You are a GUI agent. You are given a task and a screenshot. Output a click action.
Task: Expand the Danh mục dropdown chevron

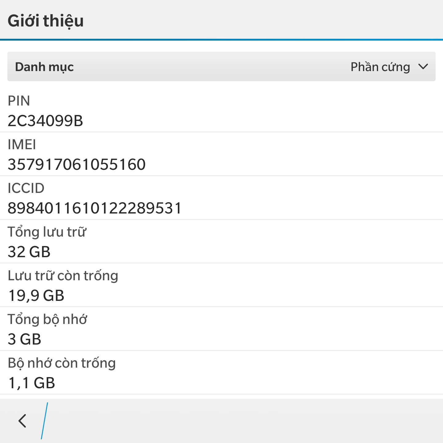pyautogui.click(x=423, y=67)
